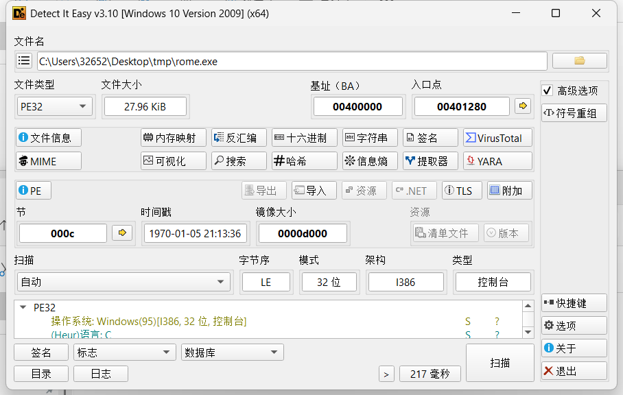Open sections list via arrow beside 000c
Viewport: 623px width, 395px height.
point(122,232)
